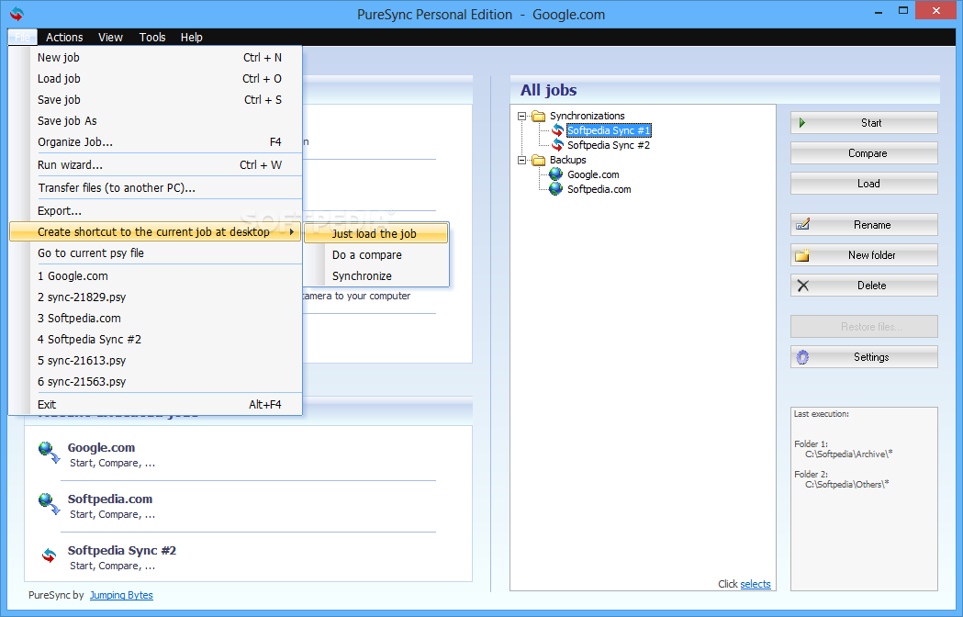
Task: Select Softpedia Sync #1 tree item
Action: tap(608, 130)
